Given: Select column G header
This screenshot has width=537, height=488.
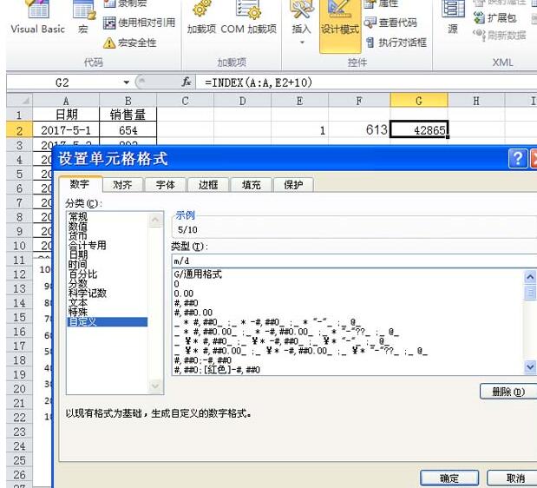Looking at the screenshot, I should pyautogui.click(x=418, y=101).
